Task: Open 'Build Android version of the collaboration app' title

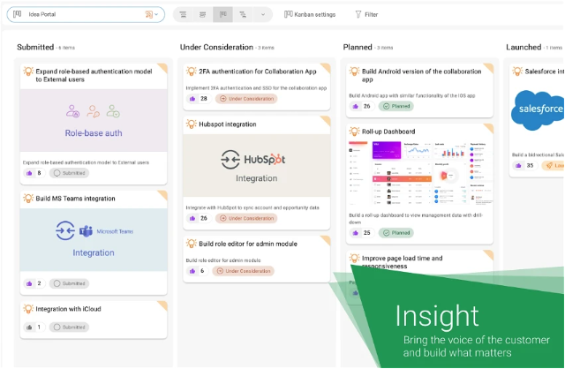Action: (x=422, y=75)
